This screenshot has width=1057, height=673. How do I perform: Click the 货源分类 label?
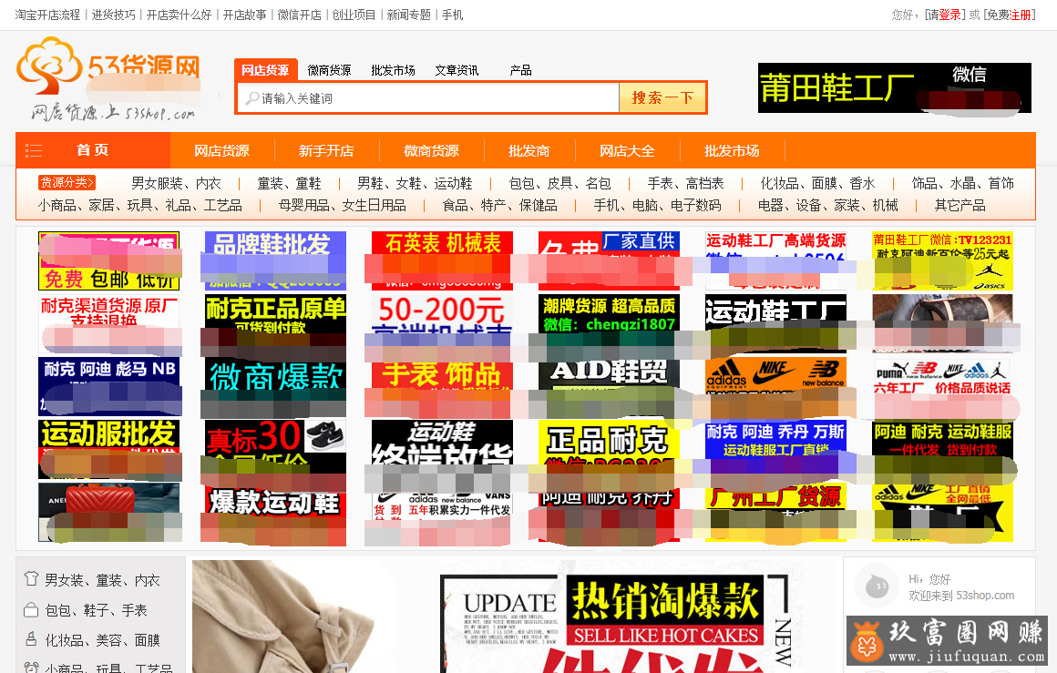point(67,182)
